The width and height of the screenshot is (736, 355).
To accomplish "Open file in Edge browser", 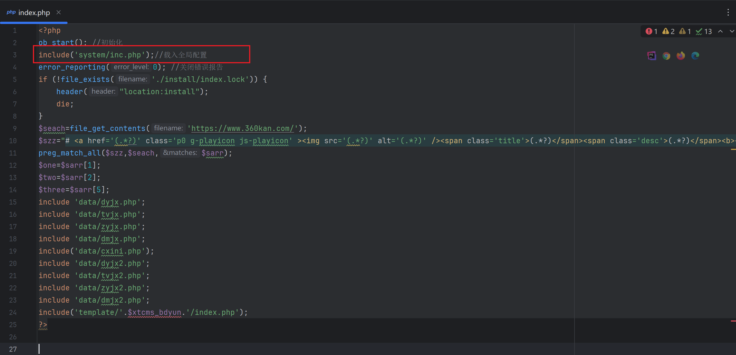I will (695, 56).
